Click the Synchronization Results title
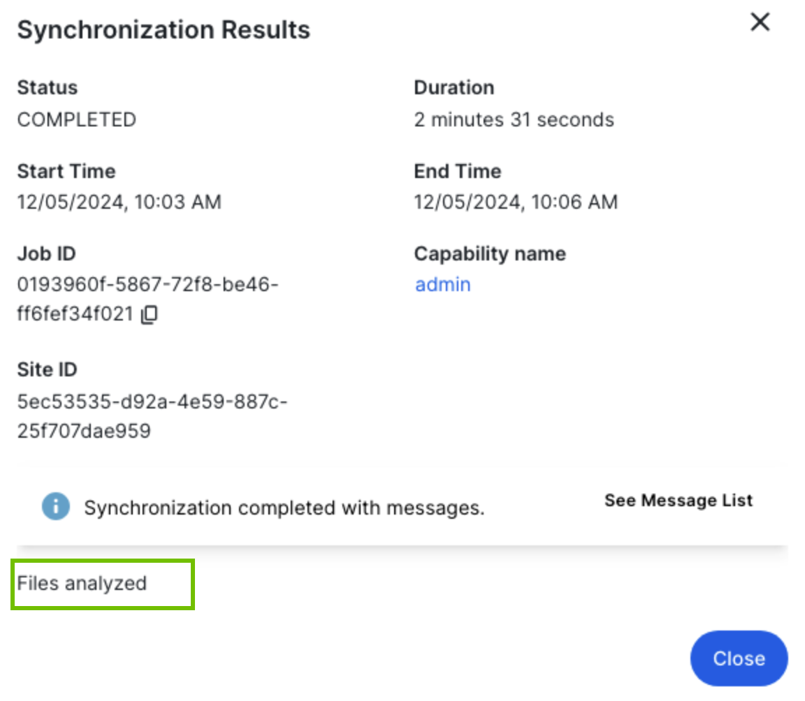Image resolution: width=805 pixels, height=701 pixels. pos(164,30)
